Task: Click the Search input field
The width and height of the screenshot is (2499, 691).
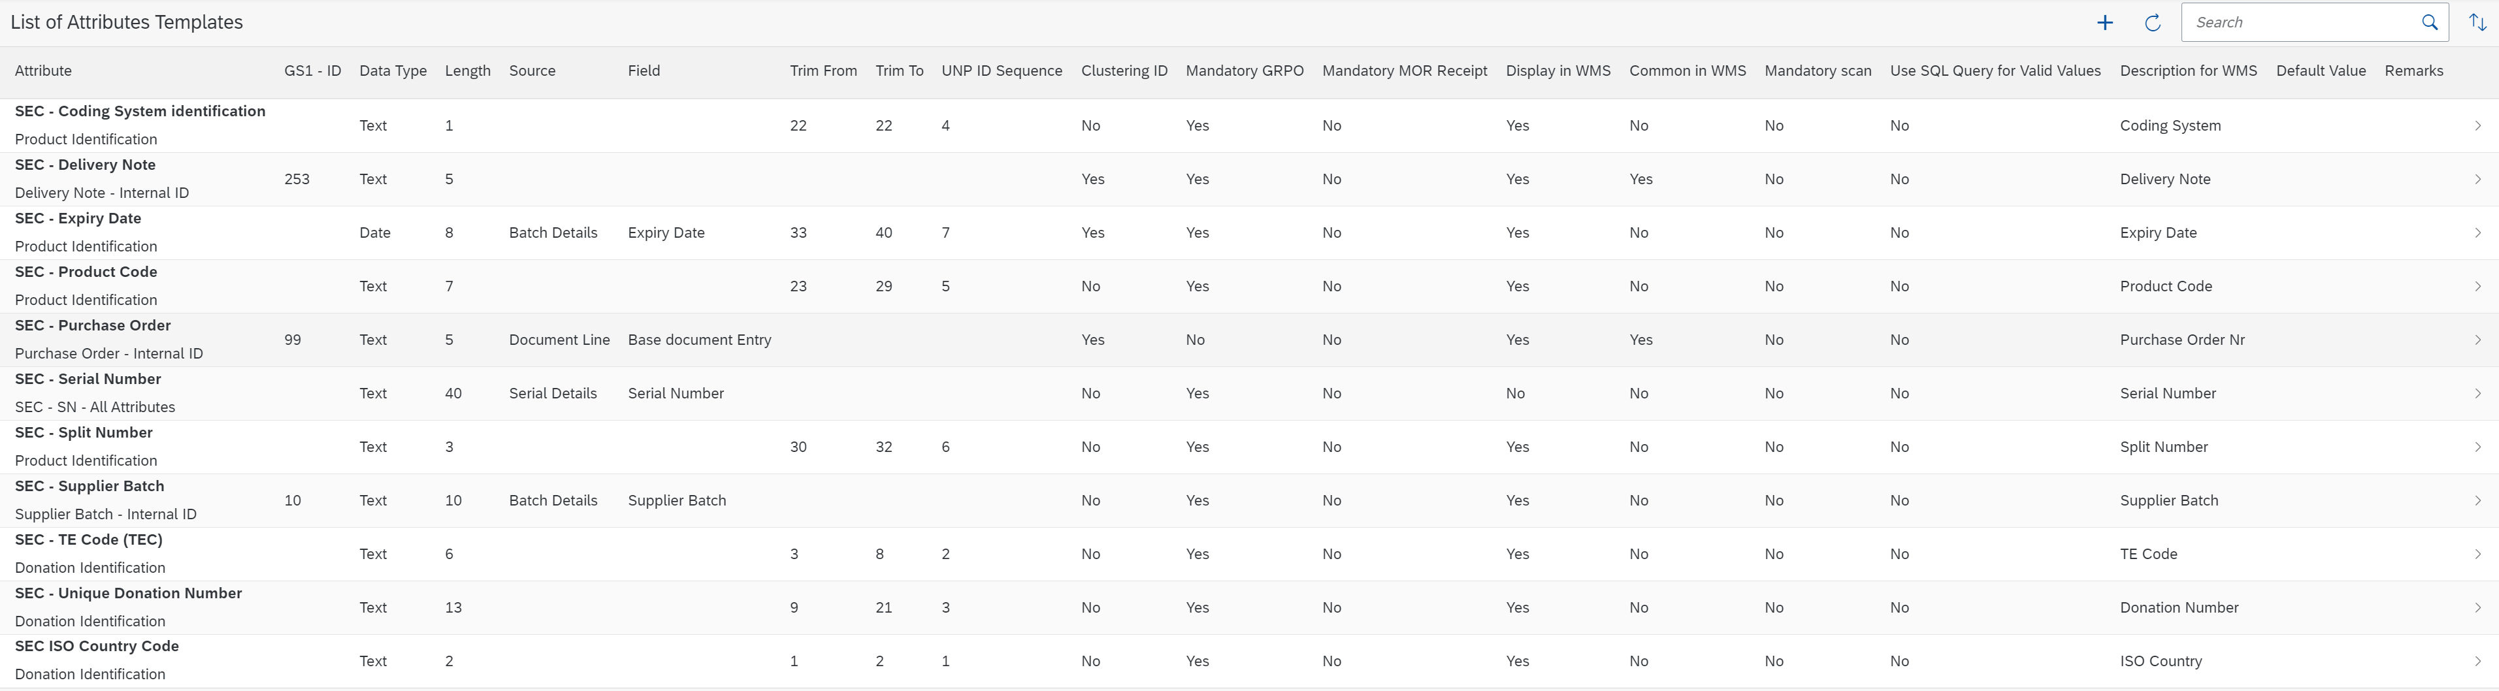Action: 2309,22
